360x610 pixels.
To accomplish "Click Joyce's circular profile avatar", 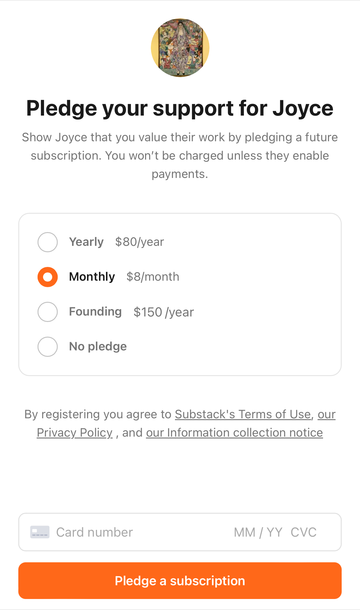I will coord(180,48).
